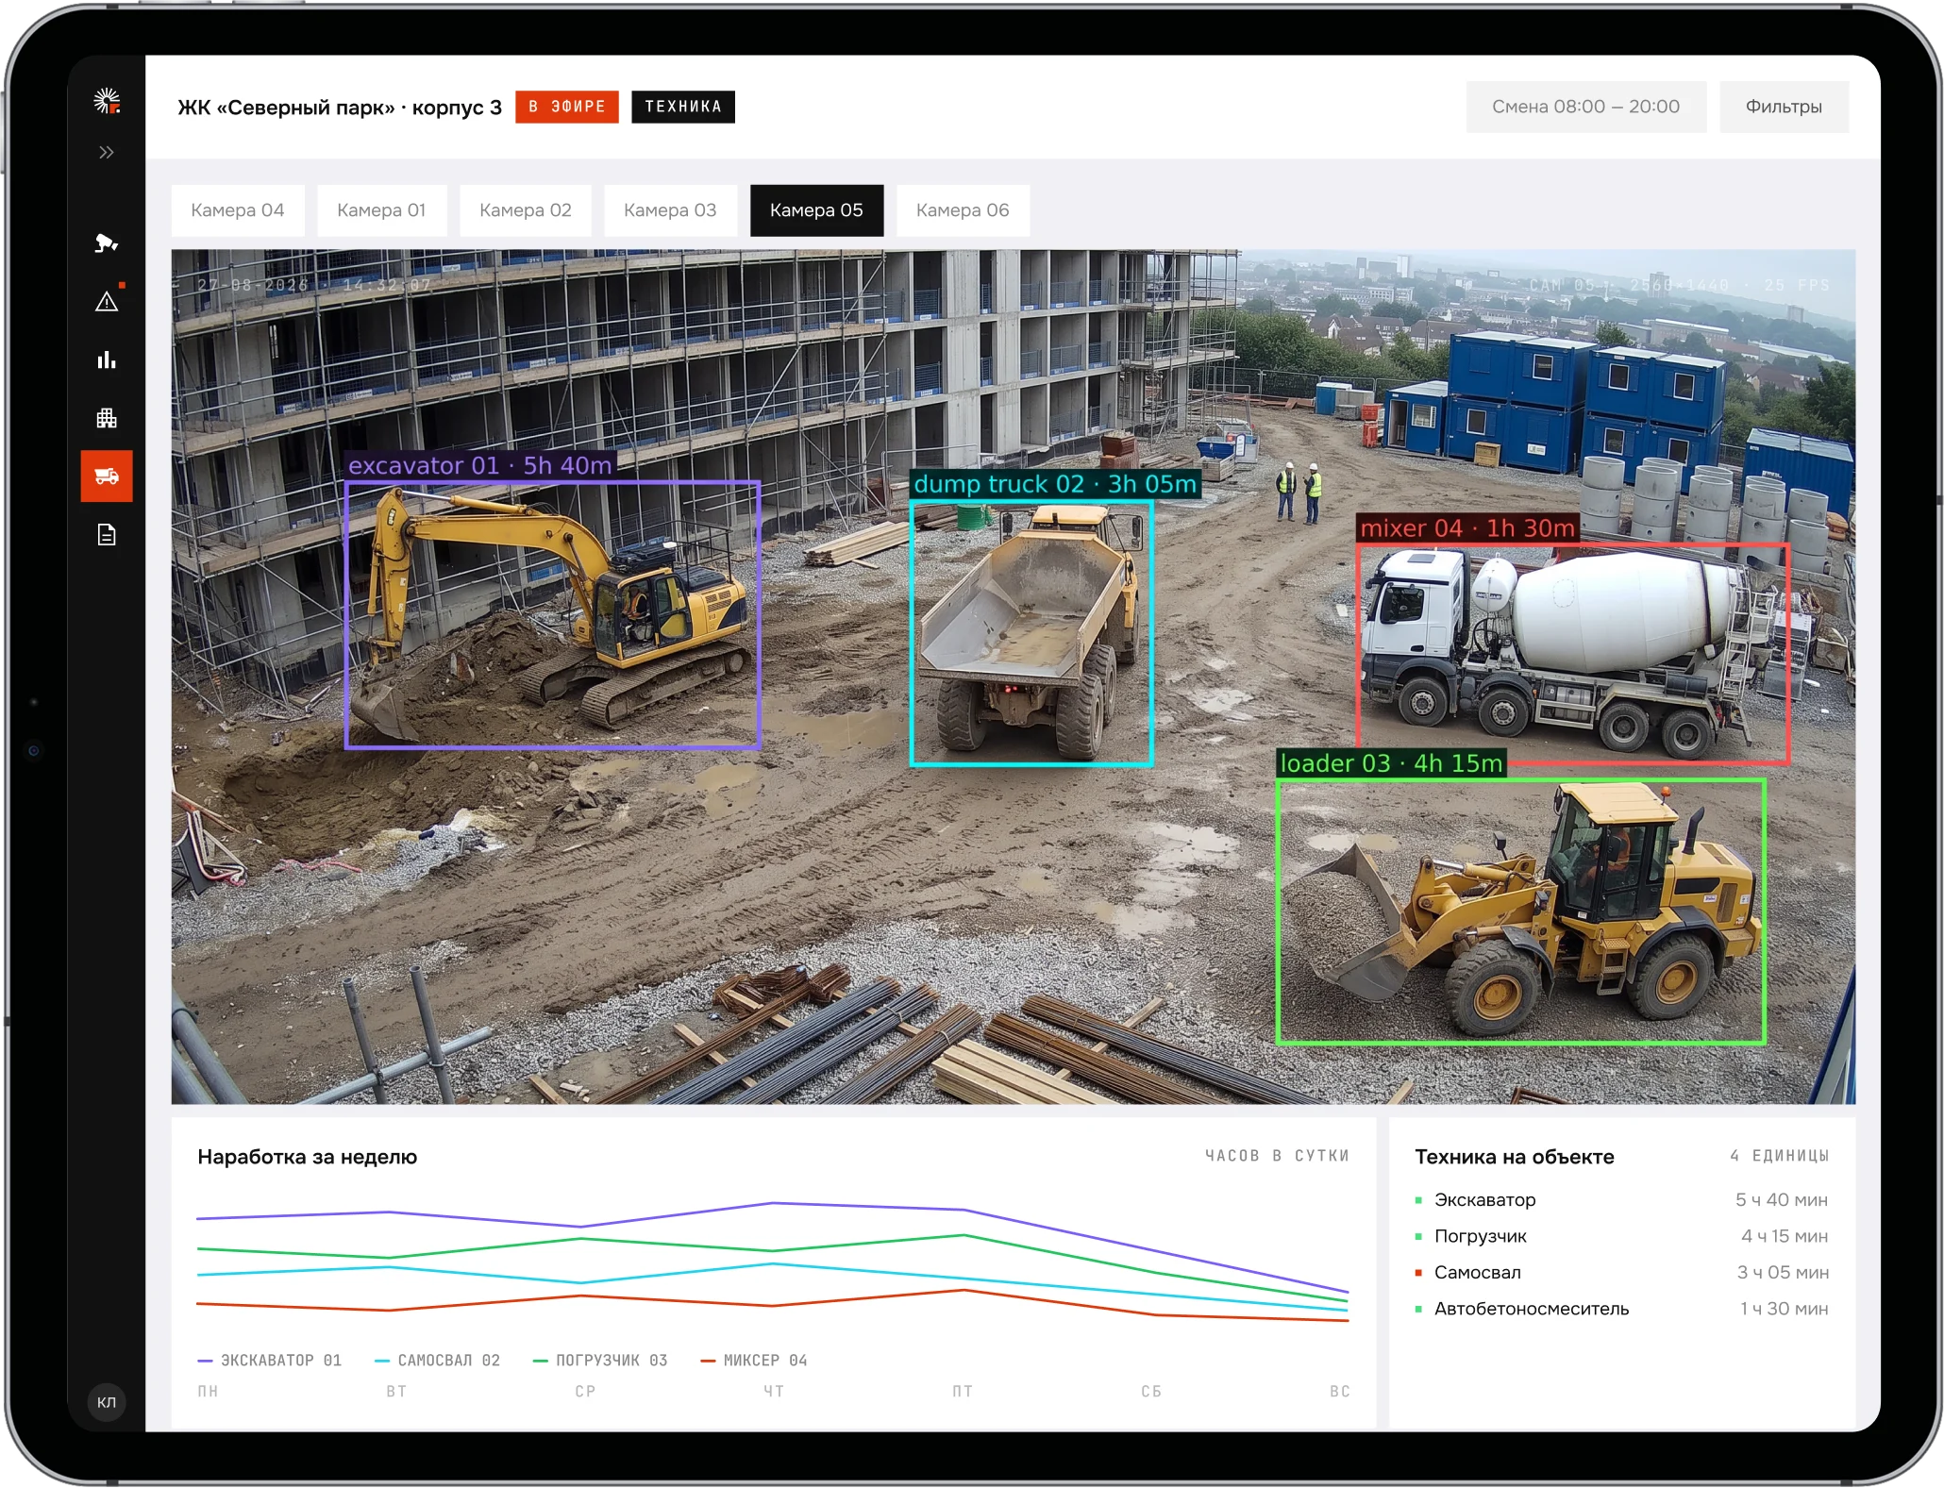Click the ТЕХНИКА tag badge
The image size is (1944, 1488).
tap(683, 107)
